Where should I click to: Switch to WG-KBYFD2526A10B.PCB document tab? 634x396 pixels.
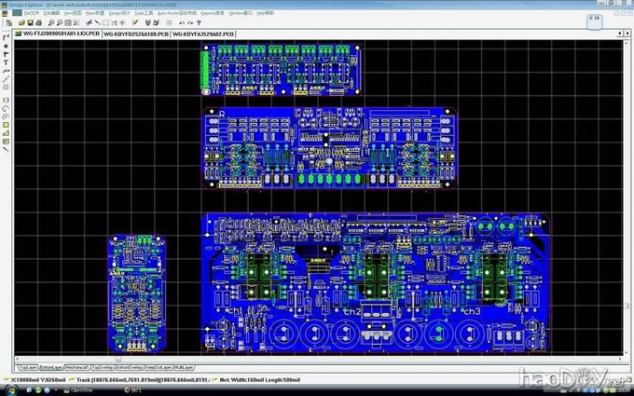[x=136, y=36]
